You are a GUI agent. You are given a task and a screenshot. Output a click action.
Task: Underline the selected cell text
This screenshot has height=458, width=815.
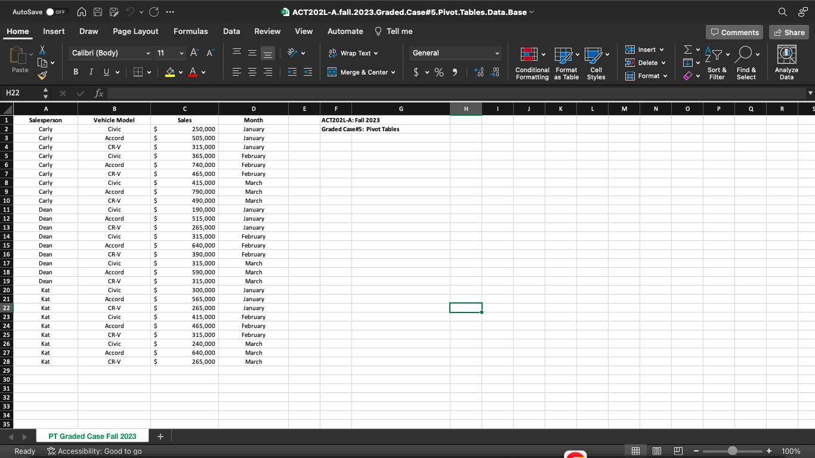pos(106,72)
